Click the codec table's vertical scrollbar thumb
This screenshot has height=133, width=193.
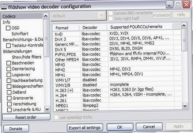(184, 40)
